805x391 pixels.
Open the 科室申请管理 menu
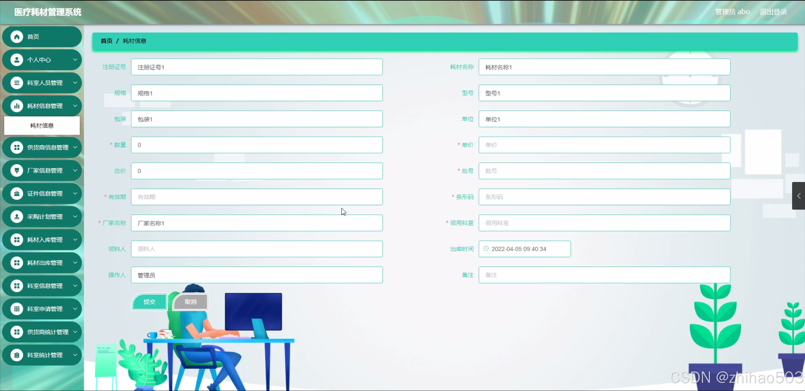(45, 309)
